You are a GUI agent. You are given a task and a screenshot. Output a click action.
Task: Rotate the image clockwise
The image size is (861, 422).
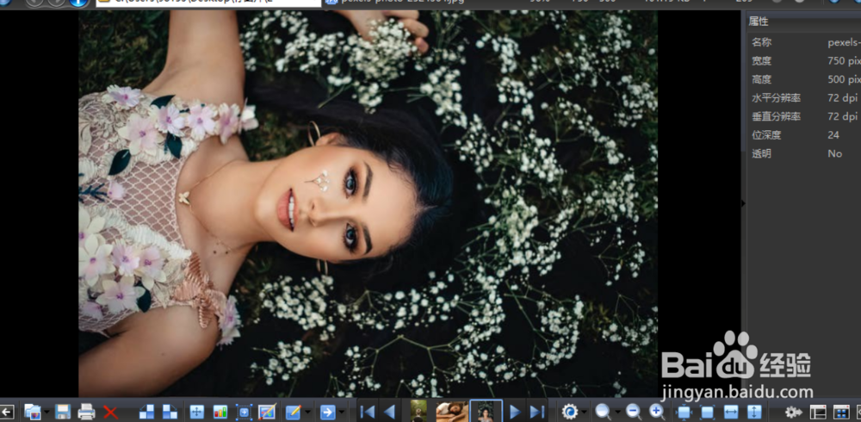coord(170,412)
